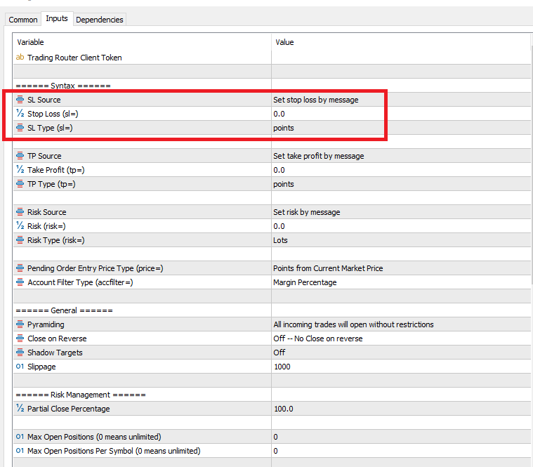Open TP Type 'points' value dropdown
This screenshot has height=467, width=533.
401,184
